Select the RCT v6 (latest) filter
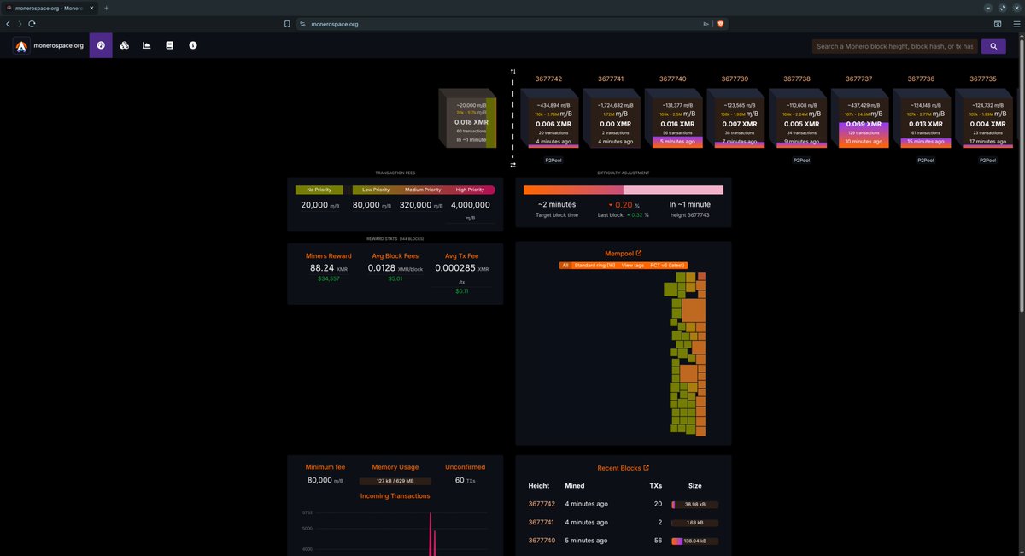The width and height of the screenshot is (1025, 556). [x=668, y=266]
